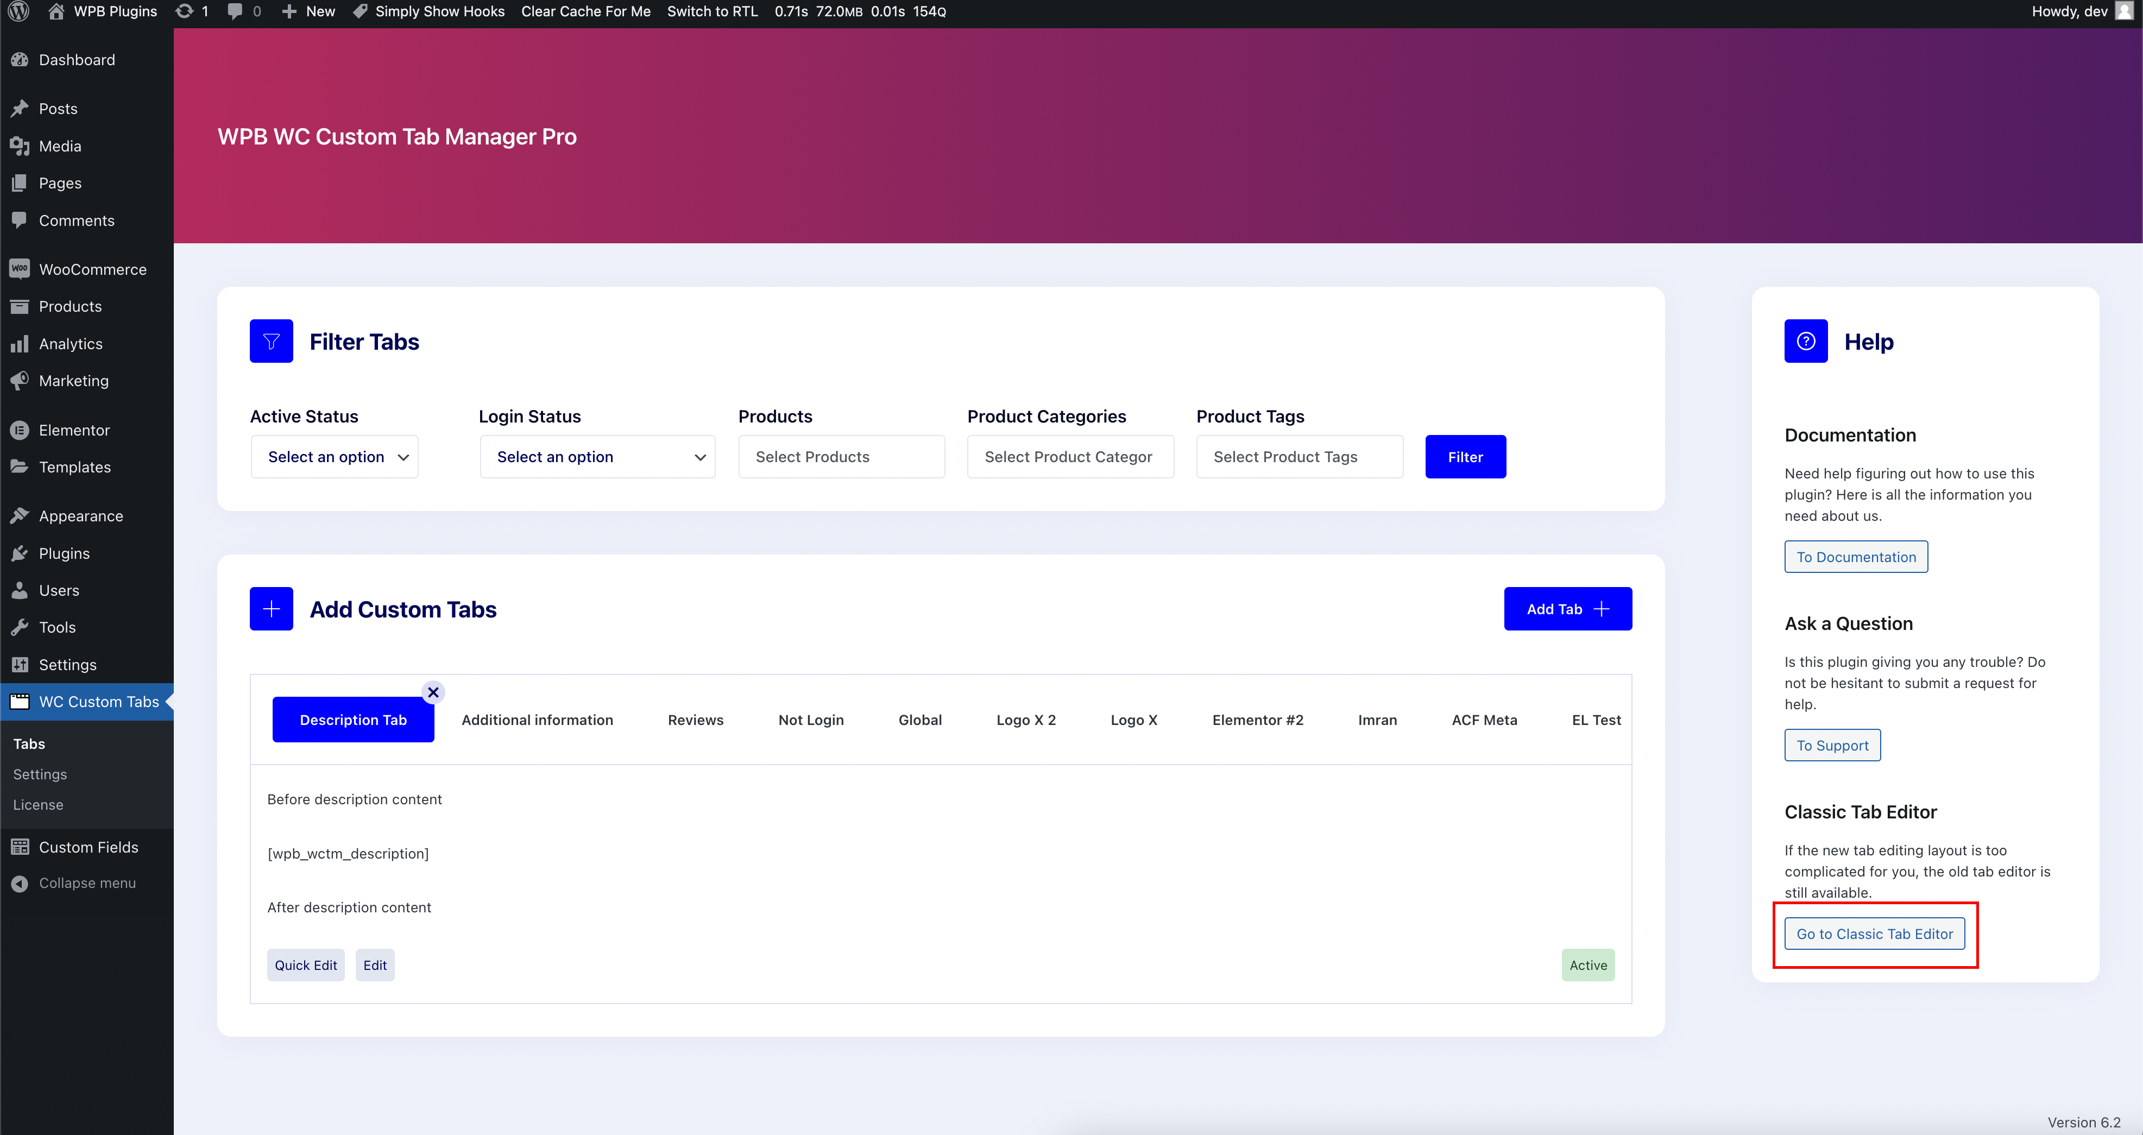
Task: Open the Active Status dropdown
Action: coord(335,457)
